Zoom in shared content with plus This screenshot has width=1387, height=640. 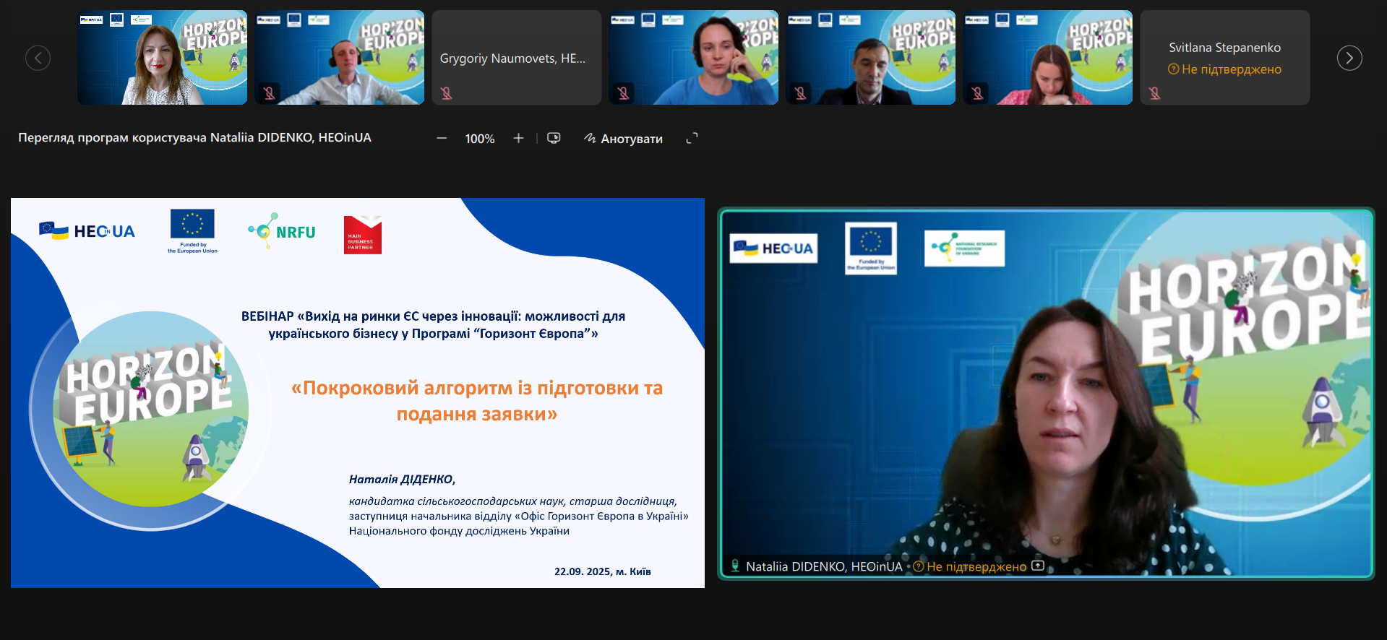point(518,138)
